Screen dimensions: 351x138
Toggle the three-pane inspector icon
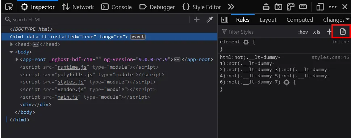point(225,20)
